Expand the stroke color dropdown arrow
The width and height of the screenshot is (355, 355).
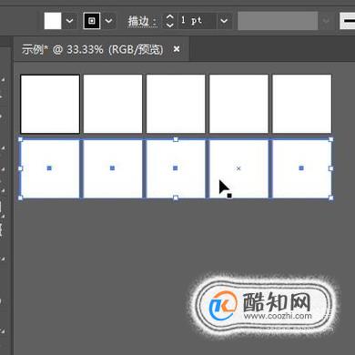point(108,21)
